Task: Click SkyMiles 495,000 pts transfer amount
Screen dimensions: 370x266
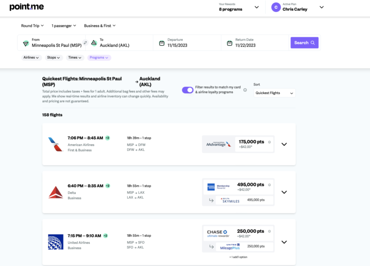Action: [256, 200]
